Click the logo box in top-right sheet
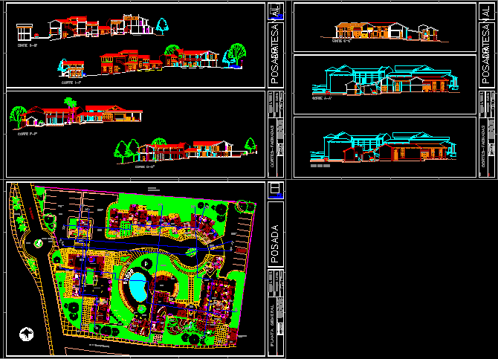Image resolution: width=498 pixels, height=359 pixels. [486, 10]
